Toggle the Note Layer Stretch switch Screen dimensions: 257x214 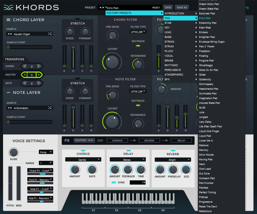[77, 79]
